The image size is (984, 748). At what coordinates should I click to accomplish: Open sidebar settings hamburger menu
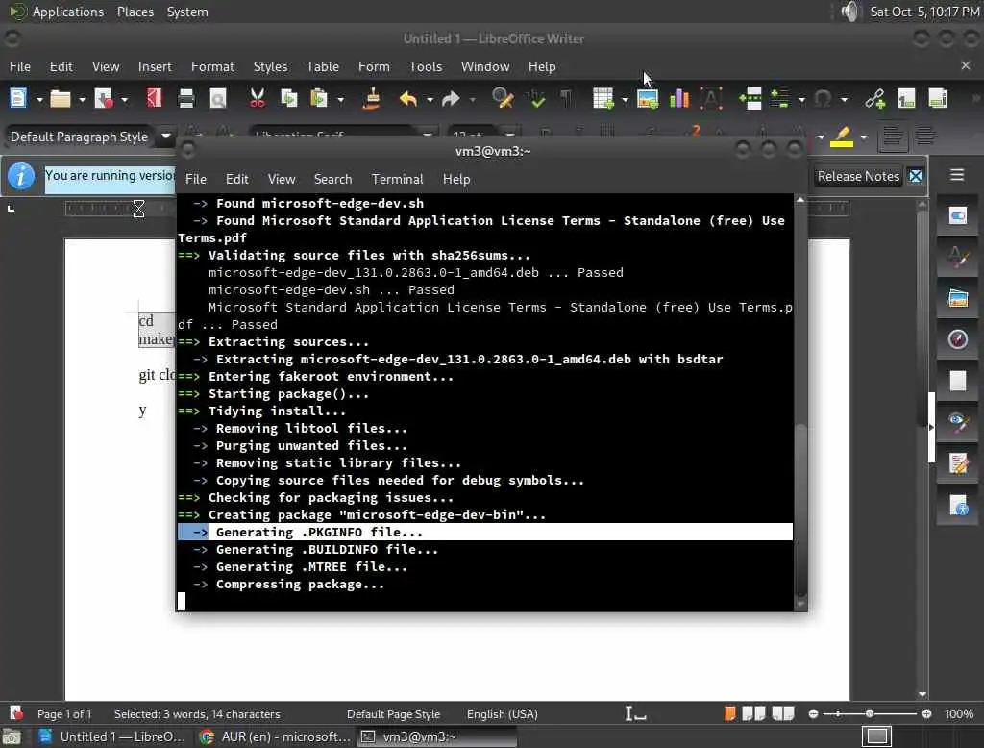[956, 175]
